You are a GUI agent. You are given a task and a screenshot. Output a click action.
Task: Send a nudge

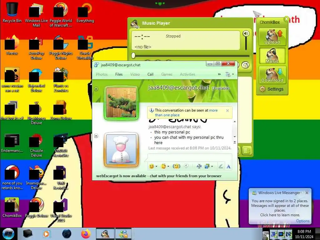click(177, 166)
